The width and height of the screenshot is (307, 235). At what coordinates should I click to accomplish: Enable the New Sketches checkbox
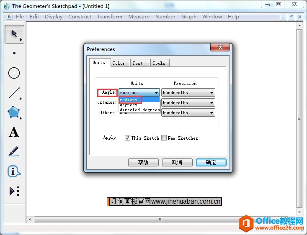164,138
